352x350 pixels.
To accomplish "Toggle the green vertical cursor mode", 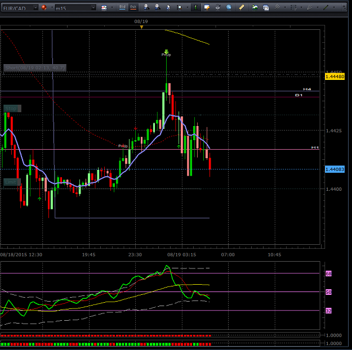I will (196, 7).
